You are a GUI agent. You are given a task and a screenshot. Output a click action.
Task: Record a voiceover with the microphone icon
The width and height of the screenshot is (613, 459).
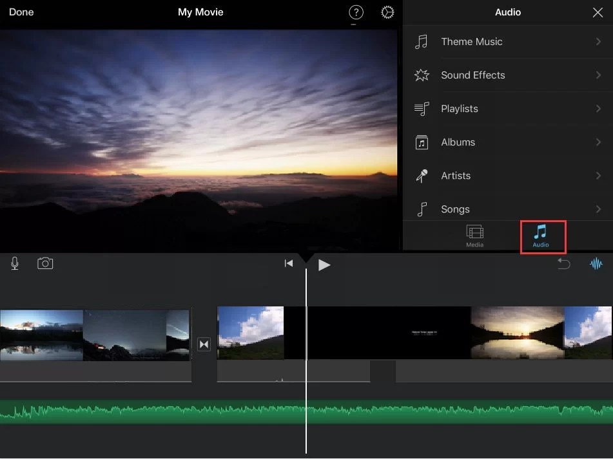coord(14,263)
